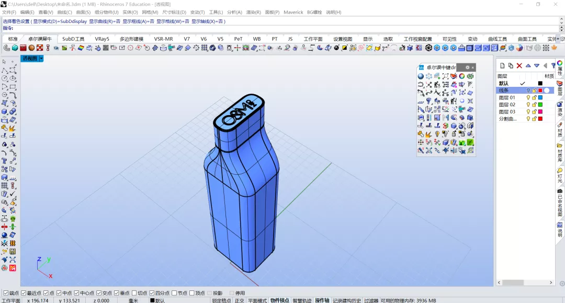565x303 pixels.
Task: Create a new layer in the layers panel
Action: point(502,65)
